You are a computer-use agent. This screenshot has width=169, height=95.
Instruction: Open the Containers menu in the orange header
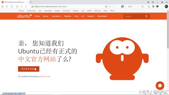point(56,16)
